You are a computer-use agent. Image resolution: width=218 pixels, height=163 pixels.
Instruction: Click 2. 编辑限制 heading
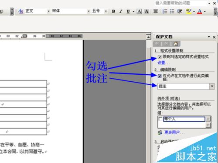165,70
